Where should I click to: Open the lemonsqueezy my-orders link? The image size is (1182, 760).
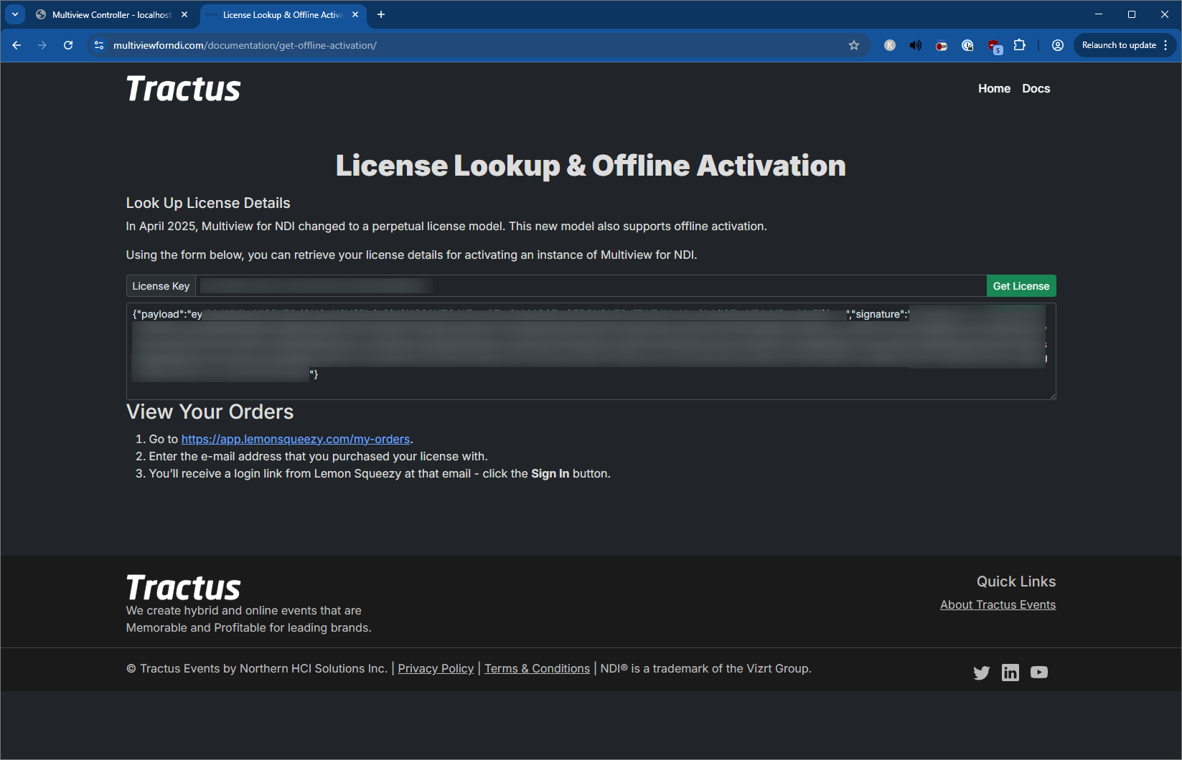coord(295,439)
